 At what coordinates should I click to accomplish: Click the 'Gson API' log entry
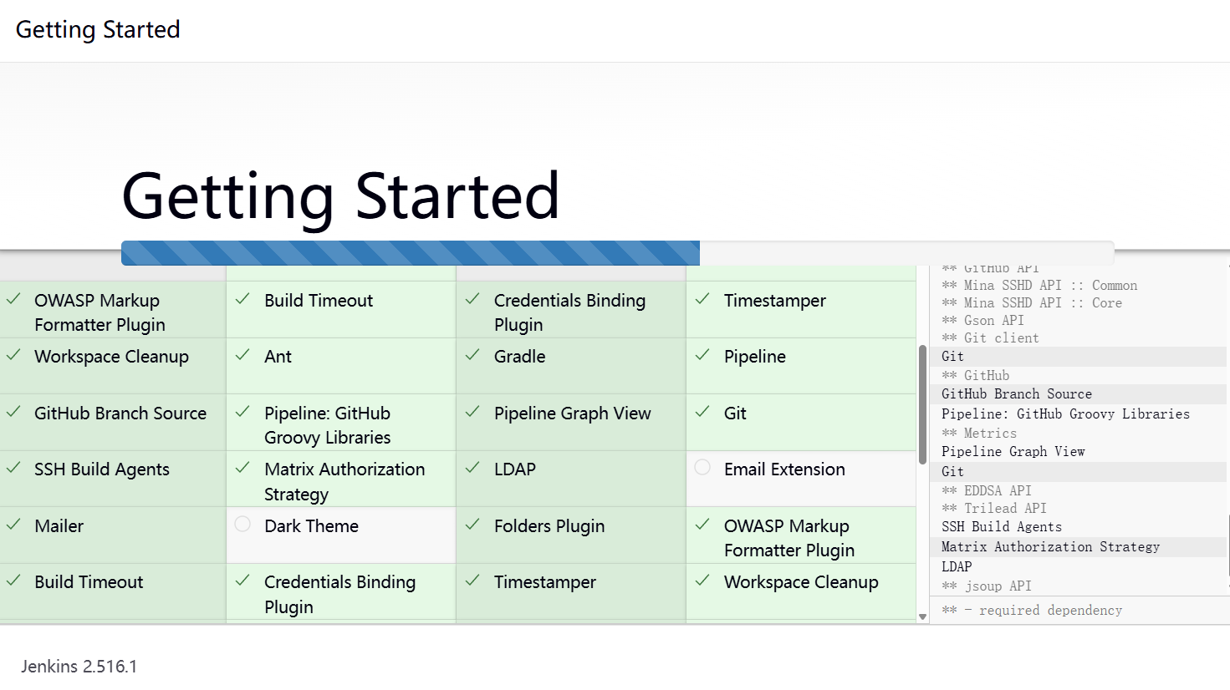(982, 321)
